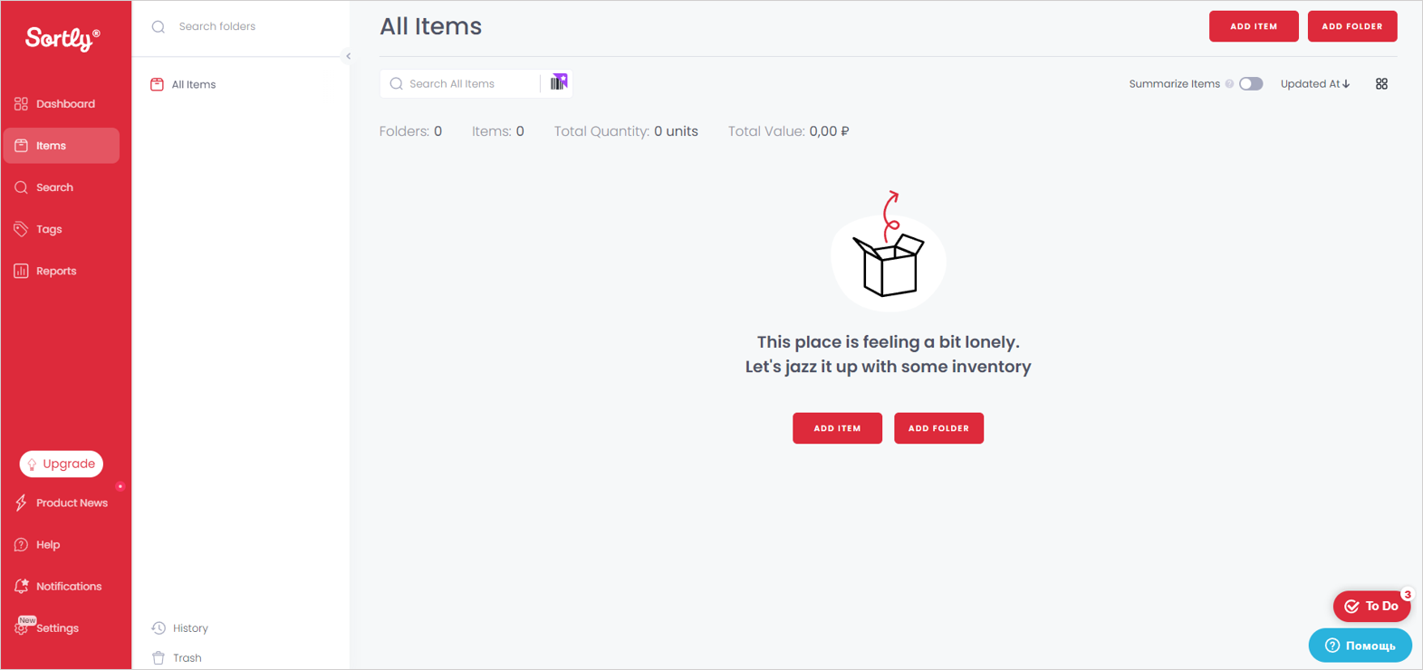Enable the Summarize Items toggle
The image size is (1423, 670).
(1251, 84)
